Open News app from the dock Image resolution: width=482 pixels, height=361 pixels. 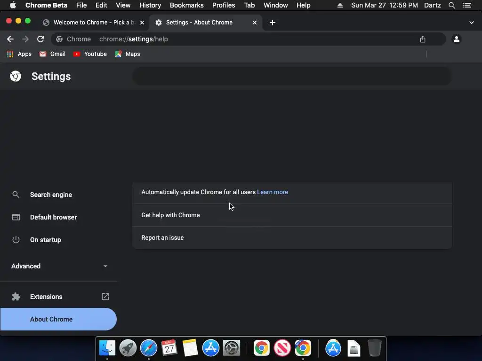click(x=282, y=348)
